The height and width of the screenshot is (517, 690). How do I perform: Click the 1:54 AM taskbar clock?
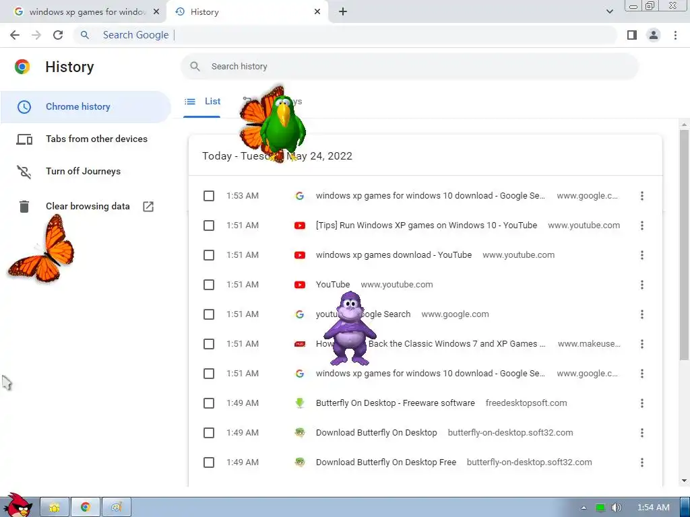point(654,508)
